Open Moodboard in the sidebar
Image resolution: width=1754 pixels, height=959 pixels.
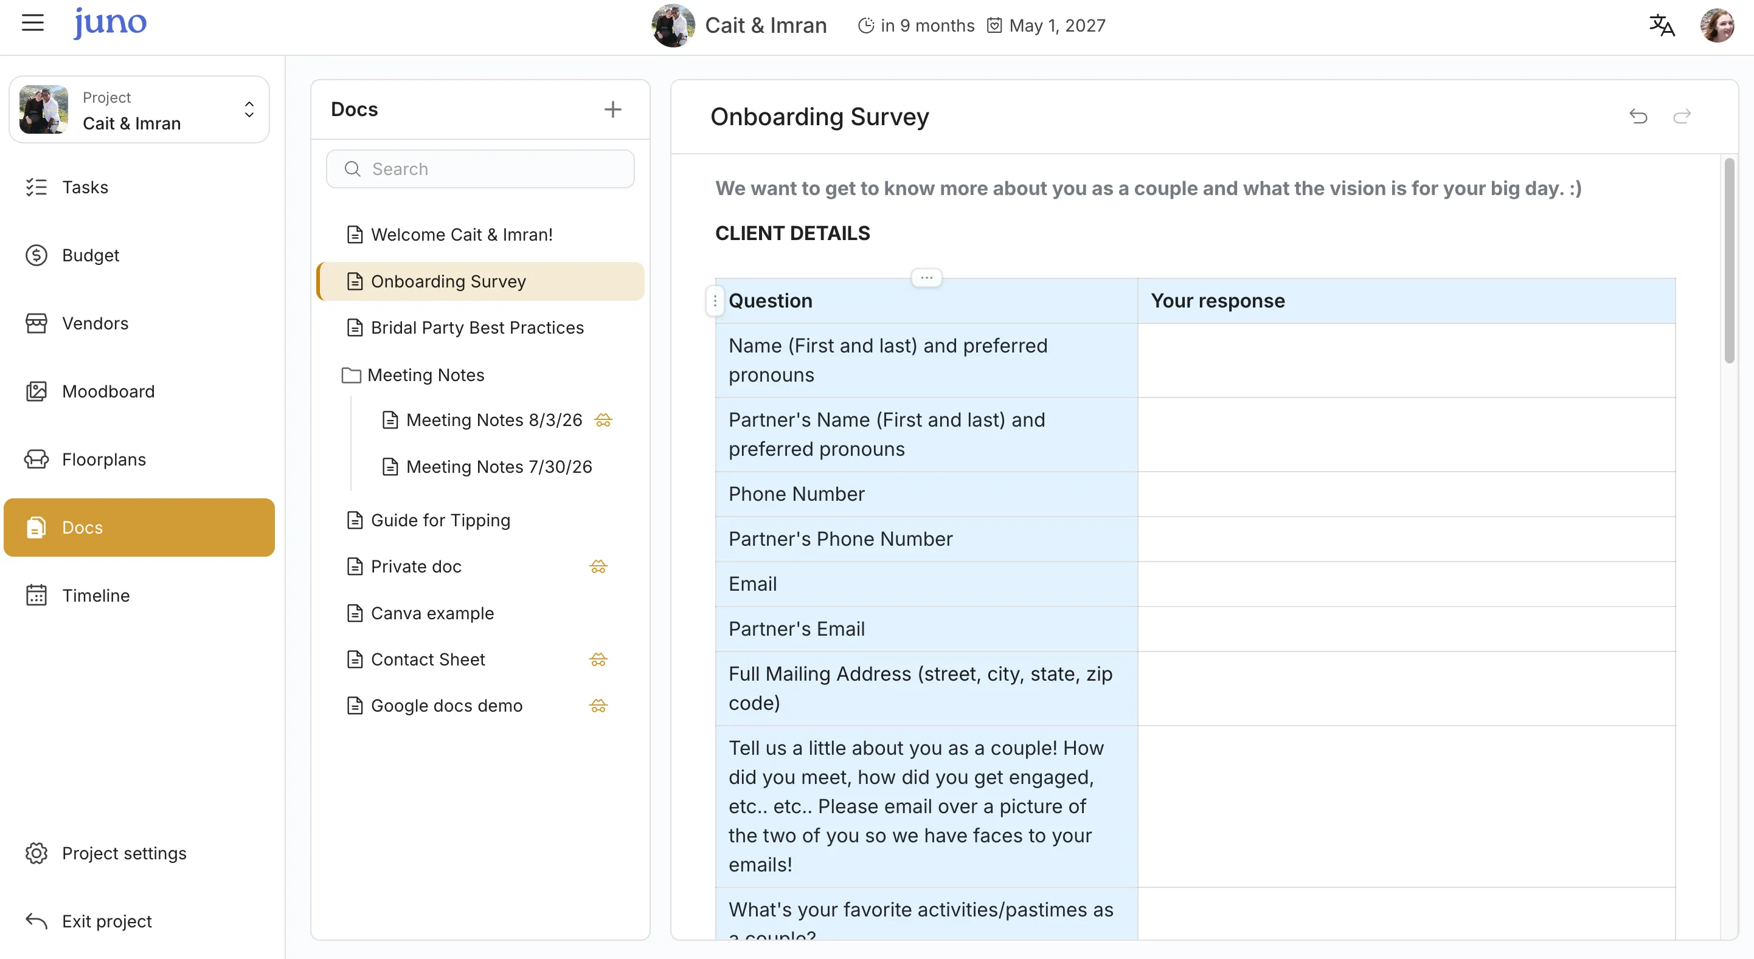click(x=140, y=391)
